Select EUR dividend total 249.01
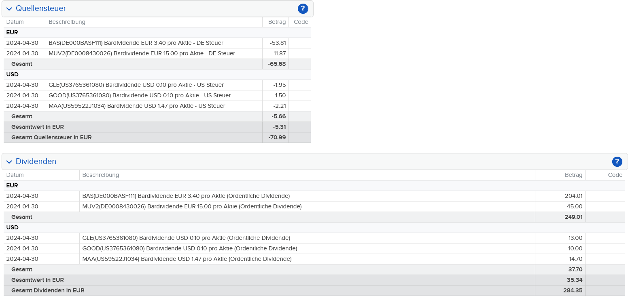 pyautogui.click(x=573, y=217)
